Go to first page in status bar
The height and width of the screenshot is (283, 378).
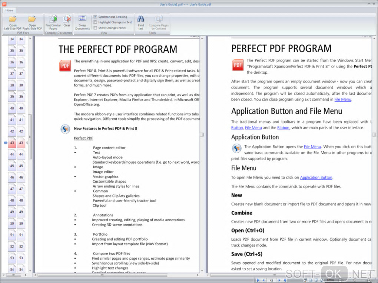(x=258, y=280)
